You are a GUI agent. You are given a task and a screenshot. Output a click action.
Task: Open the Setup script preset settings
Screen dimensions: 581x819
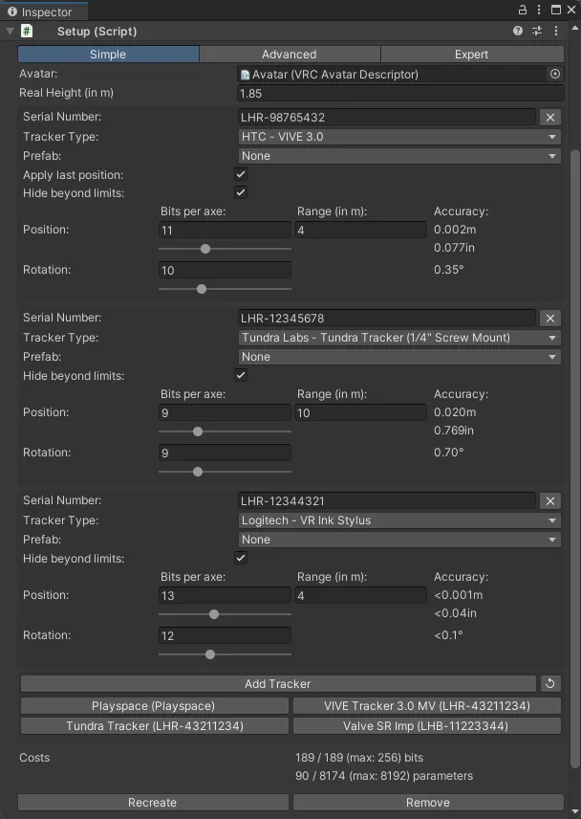click(537, 31)
